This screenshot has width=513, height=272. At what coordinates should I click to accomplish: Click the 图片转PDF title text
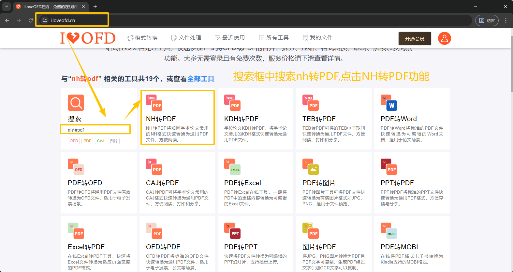click(319, 247)
